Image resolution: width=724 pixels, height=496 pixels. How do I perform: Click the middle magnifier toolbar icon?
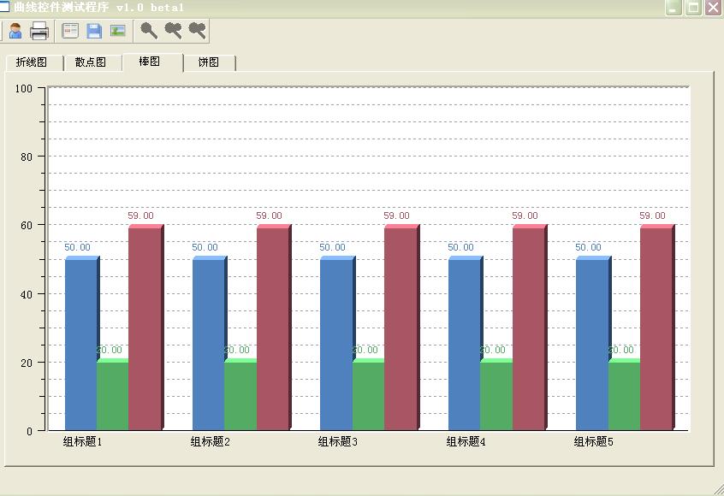tap(173, 31)
